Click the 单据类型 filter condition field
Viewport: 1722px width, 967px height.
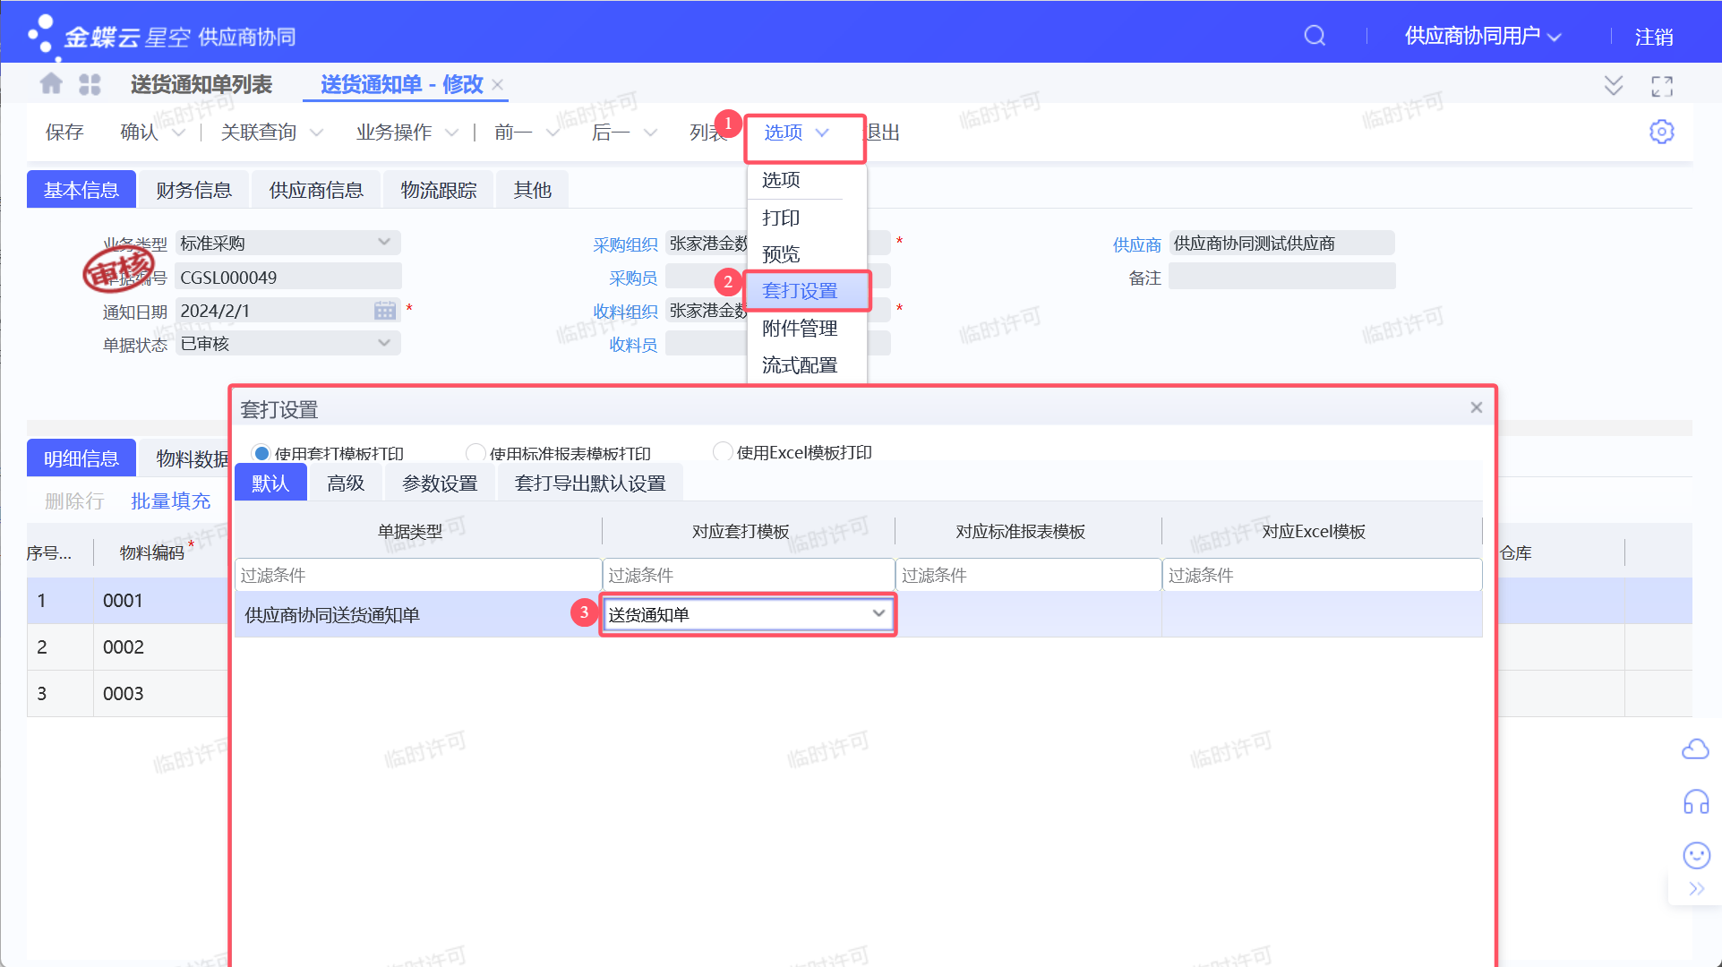tap(418, 575)
